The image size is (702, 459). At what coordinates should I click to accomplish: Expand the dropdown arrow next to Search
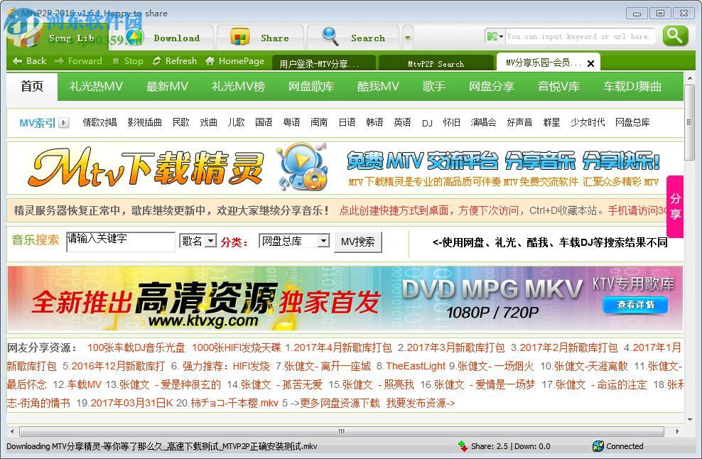coord(407,37)
